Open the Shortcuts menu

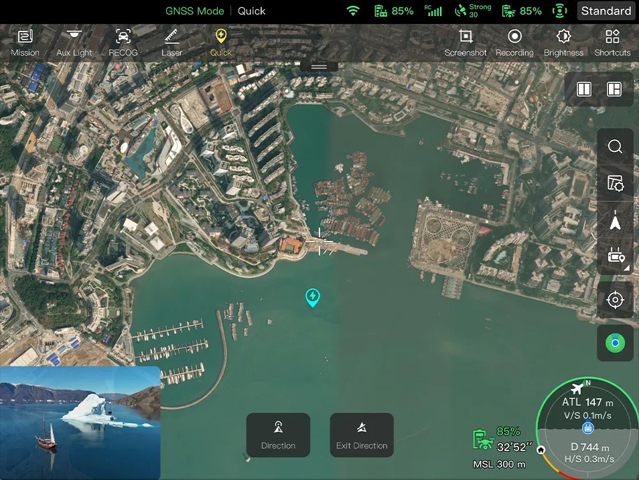point(612,43)
